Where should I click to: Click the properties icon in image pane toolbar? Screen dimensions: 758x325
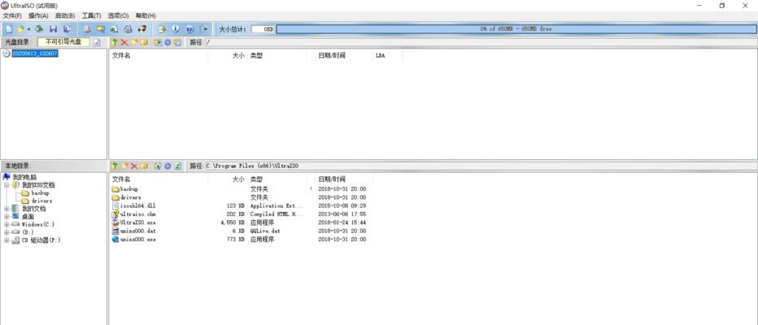[158, 42]
